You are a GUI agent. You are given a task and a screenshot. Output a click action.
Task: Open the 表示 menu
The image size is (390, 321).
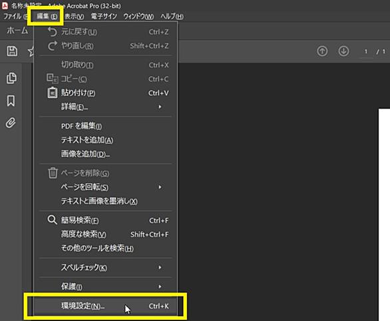74,17
